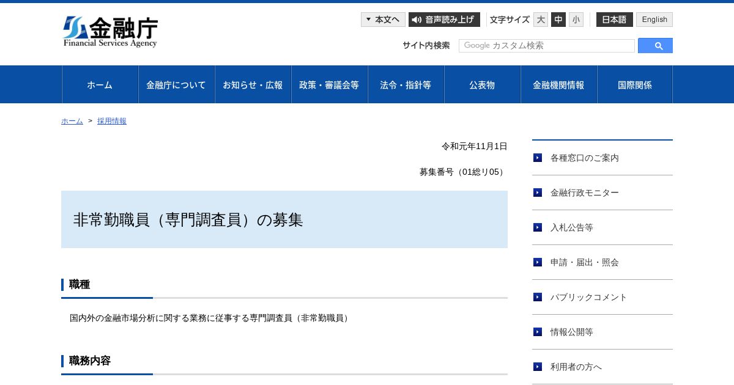
Task: Click the date text 令和元年11月1日
Action: [x=475, y=146]
